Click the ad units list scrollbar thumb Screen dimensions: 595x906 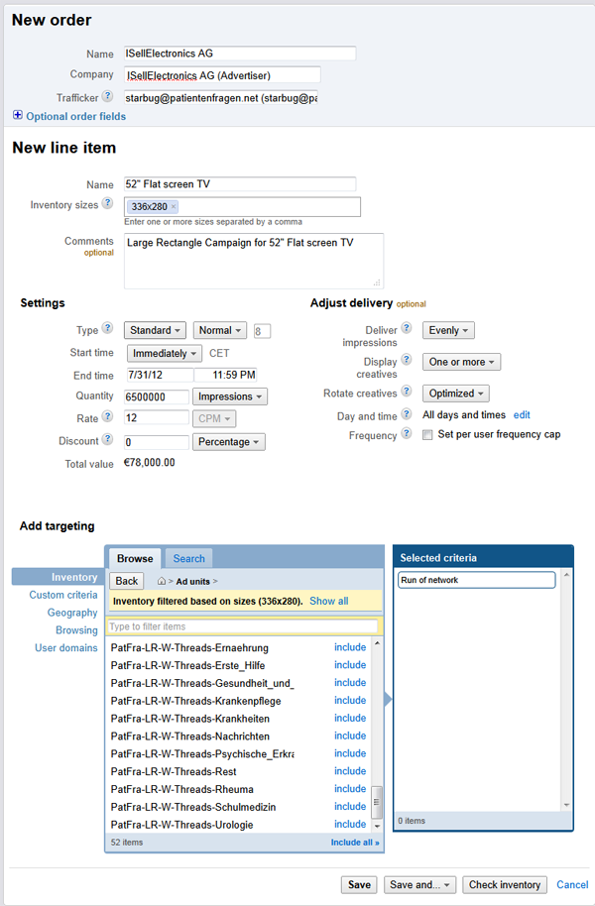click(x=377, y=802)
